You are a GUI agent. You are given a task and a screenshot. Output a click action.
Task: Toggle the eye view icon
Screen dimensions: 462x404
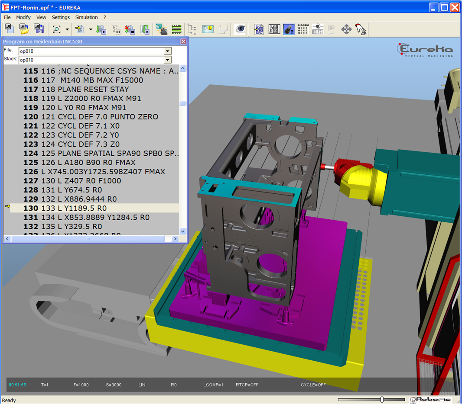pyautogui.click(x=240, y=29)
